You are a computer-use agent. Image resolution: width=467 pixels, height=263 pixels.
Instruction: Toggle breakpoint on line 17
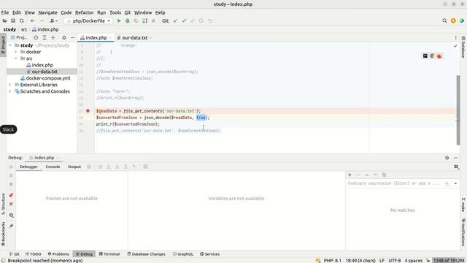coord(88,111)
